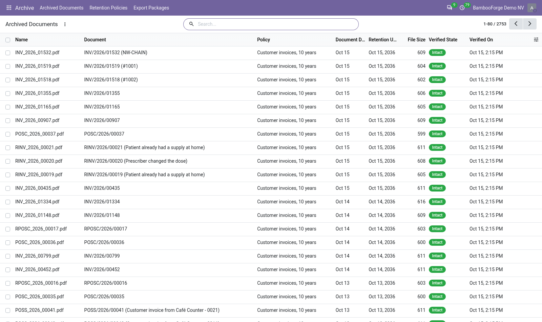Tick the checkbox for RPOSC_2026_00017.pdf
Screen dimensions: 542x322
[8, 229]
